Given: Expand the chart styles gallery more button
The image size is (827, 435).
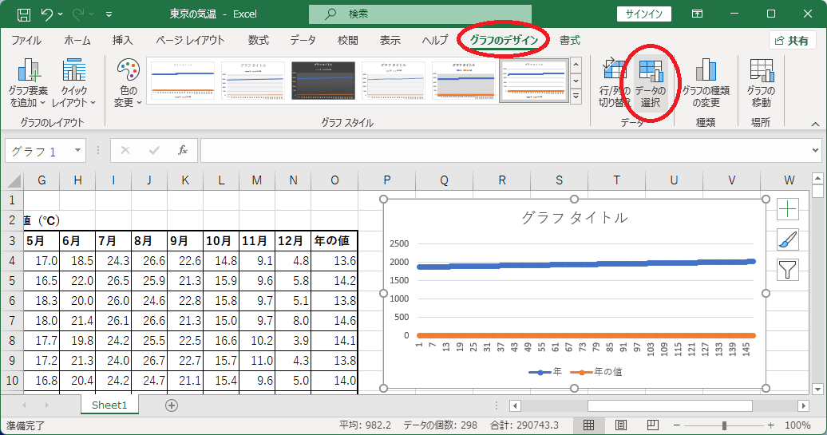Looking at the screenshot, I should pos(576,96).
